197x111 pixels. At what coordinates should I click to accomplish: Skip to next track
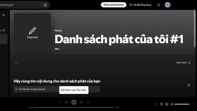tap(82, 102)
